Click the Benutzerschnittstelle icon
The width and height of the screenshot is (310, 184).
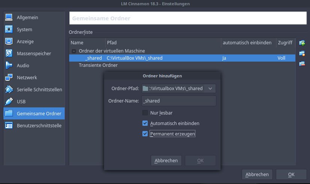[9, 125]
